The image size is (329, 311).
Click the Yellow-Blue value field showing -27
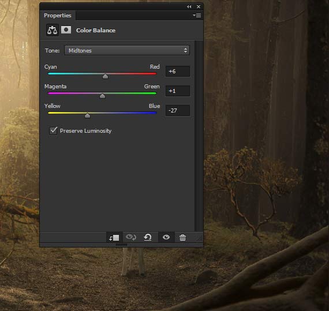coord(178,111)
